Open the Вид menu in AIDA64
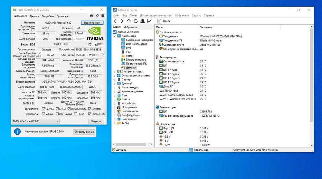322x179 pixels. [125, 15]
